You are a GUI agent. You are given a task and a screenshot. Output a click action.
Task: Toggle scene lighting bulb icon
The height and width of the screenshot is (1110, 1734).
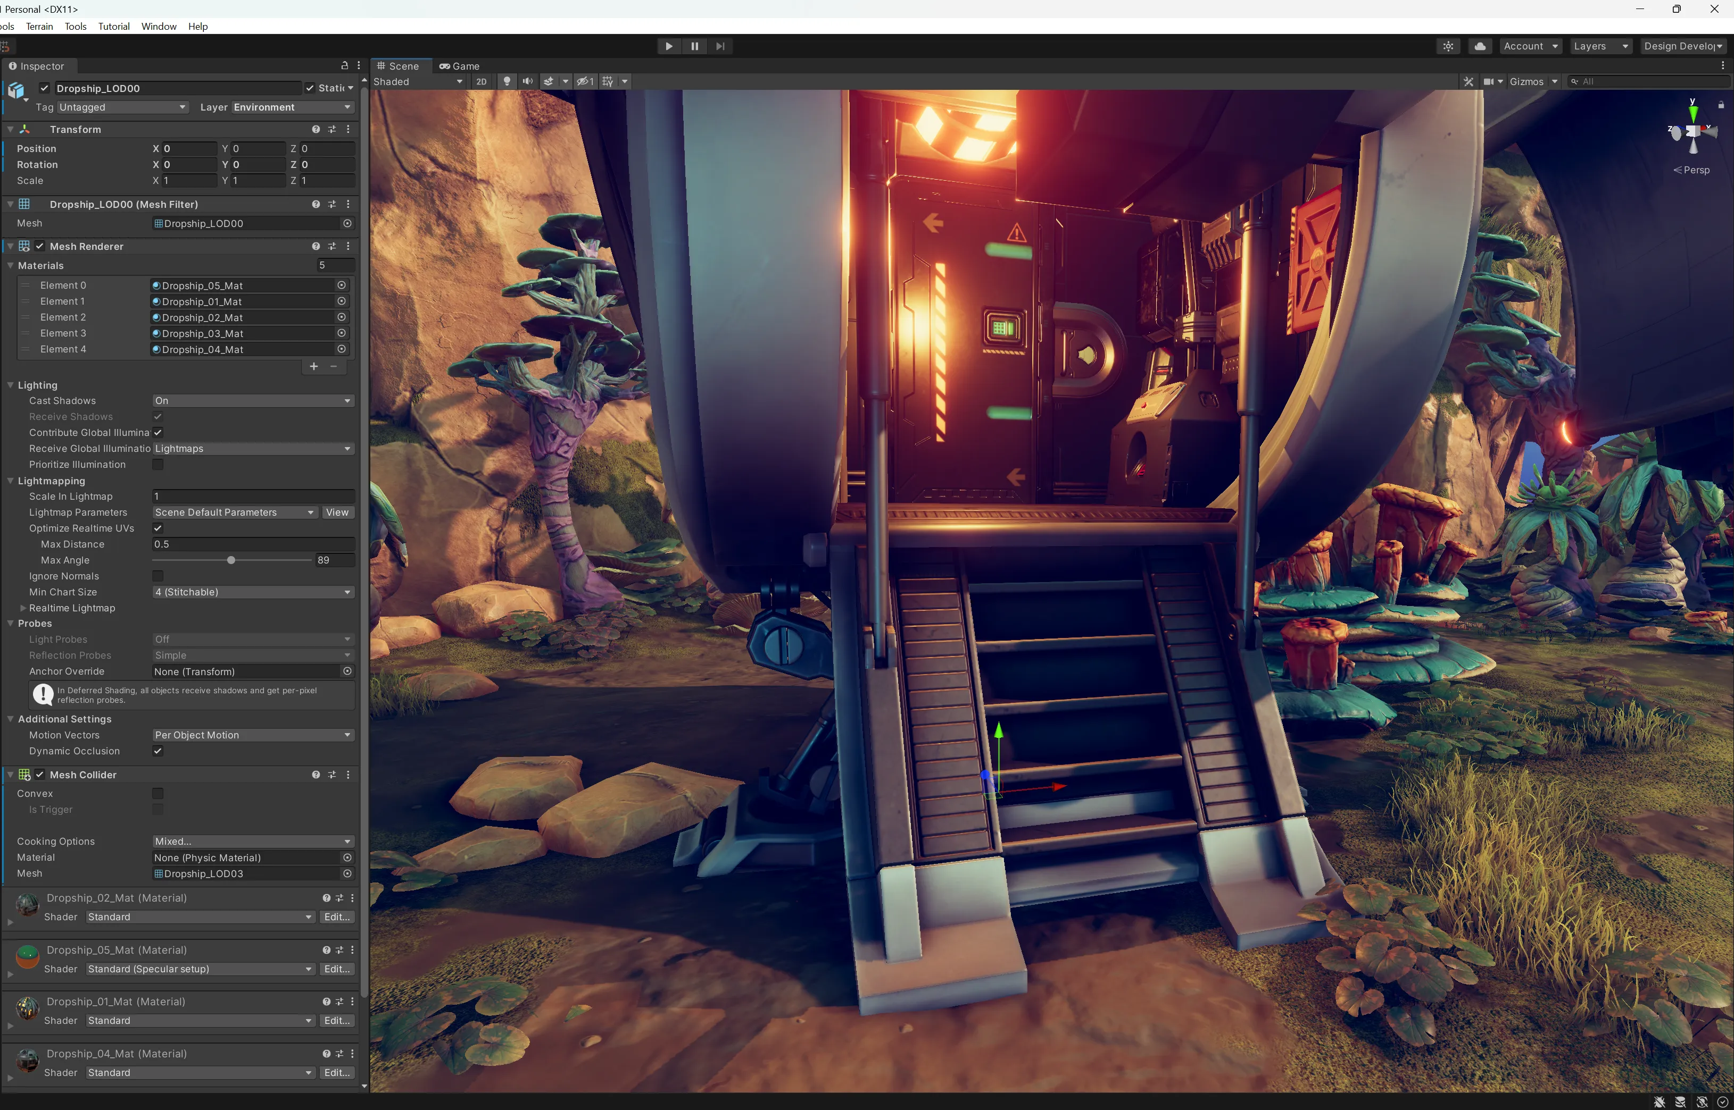(507, 81)
